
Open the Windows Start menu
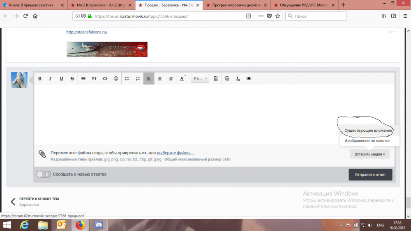7,225
